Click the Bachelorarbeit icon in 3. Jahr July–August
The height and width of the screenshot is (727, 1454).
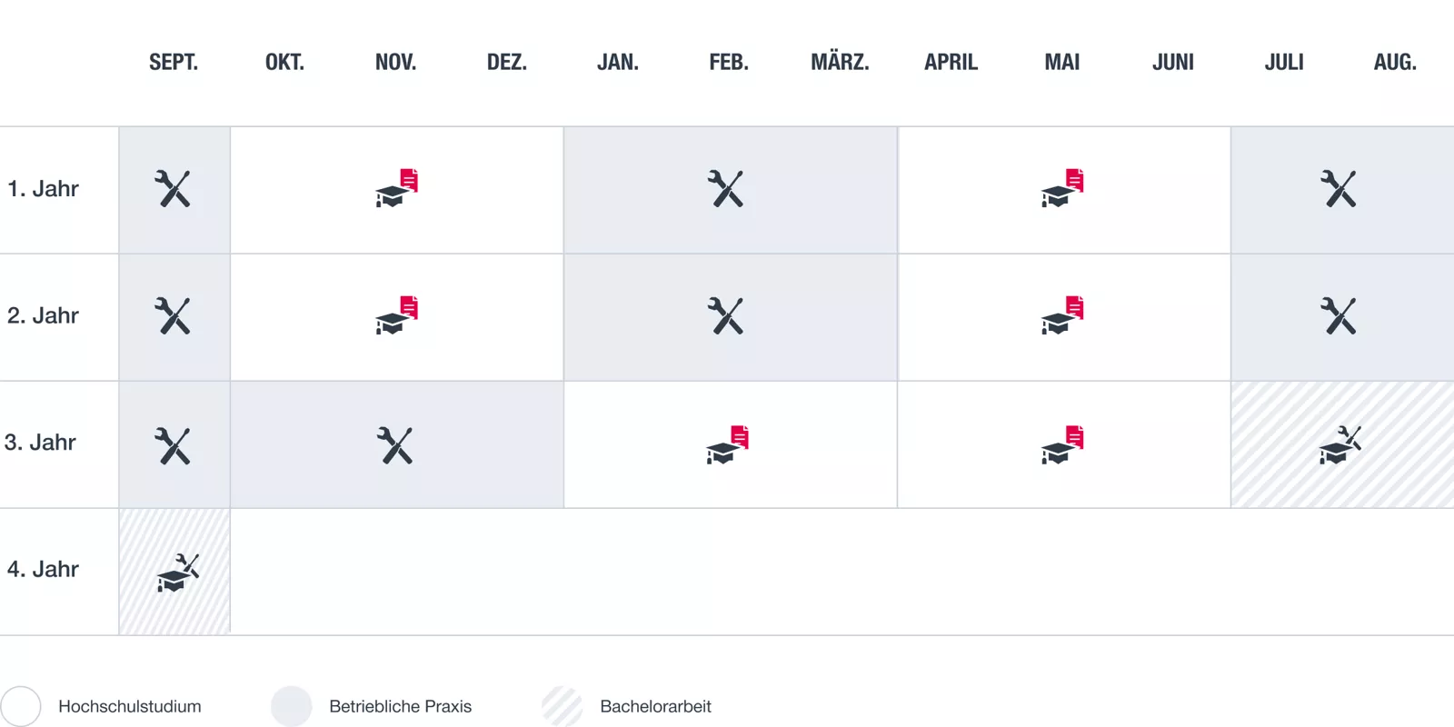coord(1340,444)
